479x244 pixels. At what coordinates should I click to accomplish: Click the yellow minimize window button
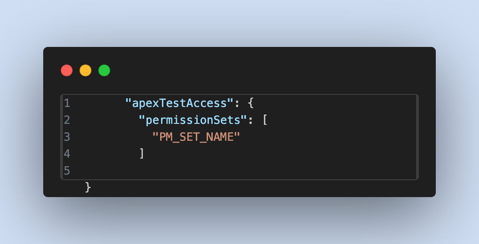[85, 70]
